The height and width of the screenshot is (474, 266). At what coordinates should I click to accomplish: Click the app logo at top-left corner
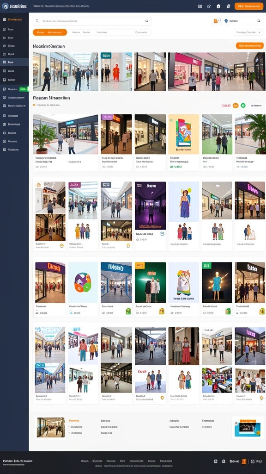tap(5, 6)
